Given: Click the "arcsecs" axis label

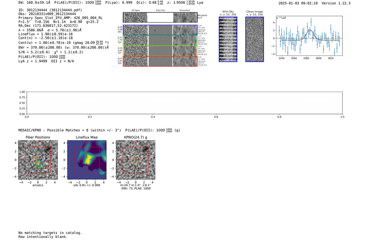Looking at the screenshot, I should [38, 185].
